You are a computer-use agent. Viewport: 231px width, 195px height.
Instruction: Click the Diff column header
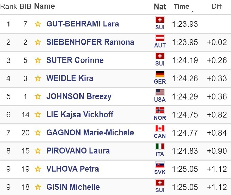[x=217, y=6]
